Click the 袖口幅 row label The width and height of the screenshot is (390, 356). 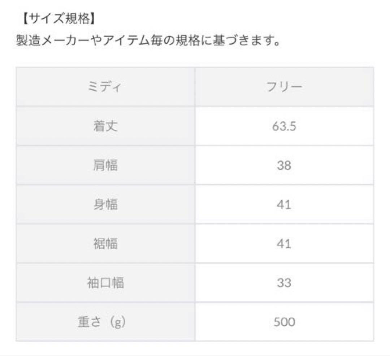pyautogui.click(x=105, y=283)
